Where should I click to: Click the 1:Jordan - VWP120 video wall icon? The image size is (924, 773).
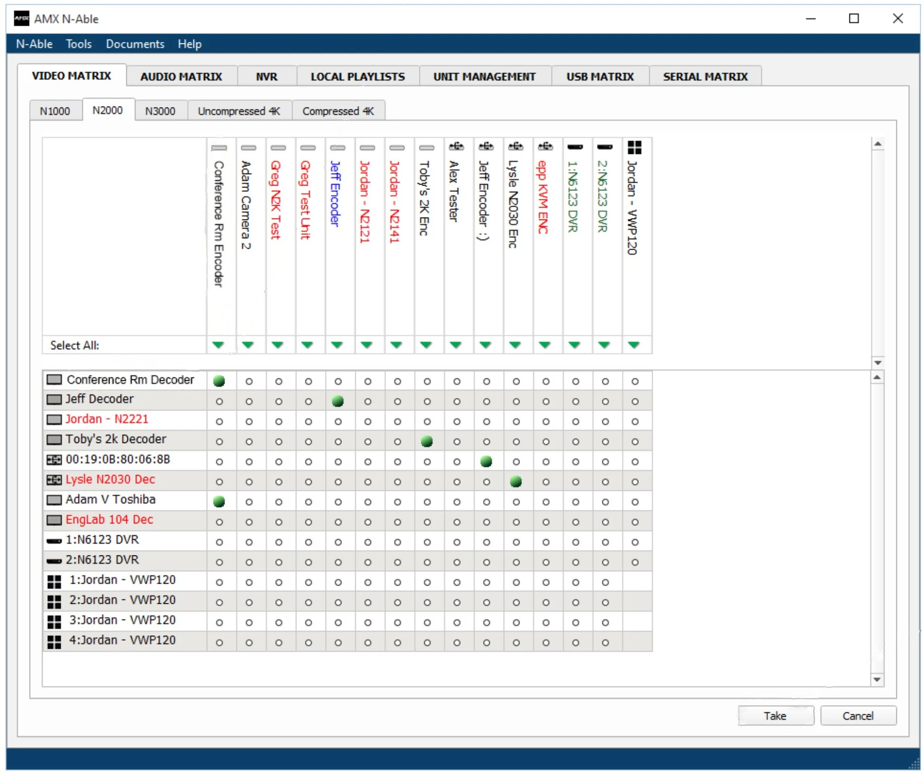54,582
